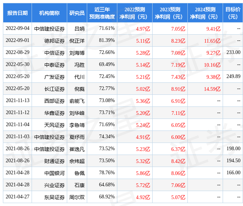Image resolution: width=243 pixels, height=206 pixels.
Task: Select analyst 刘海博 in the table
Action: point(77,53)
